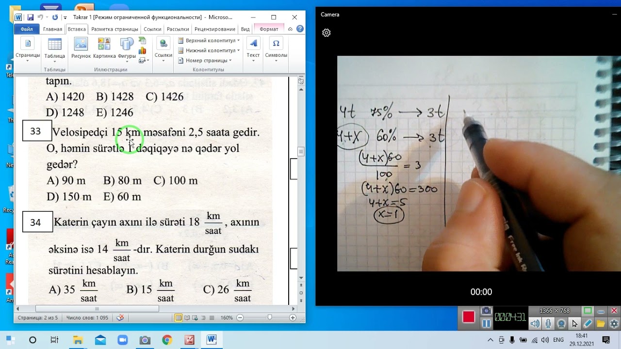Open the Screenshot (Снимок) dropdown

tap(143, 61)
